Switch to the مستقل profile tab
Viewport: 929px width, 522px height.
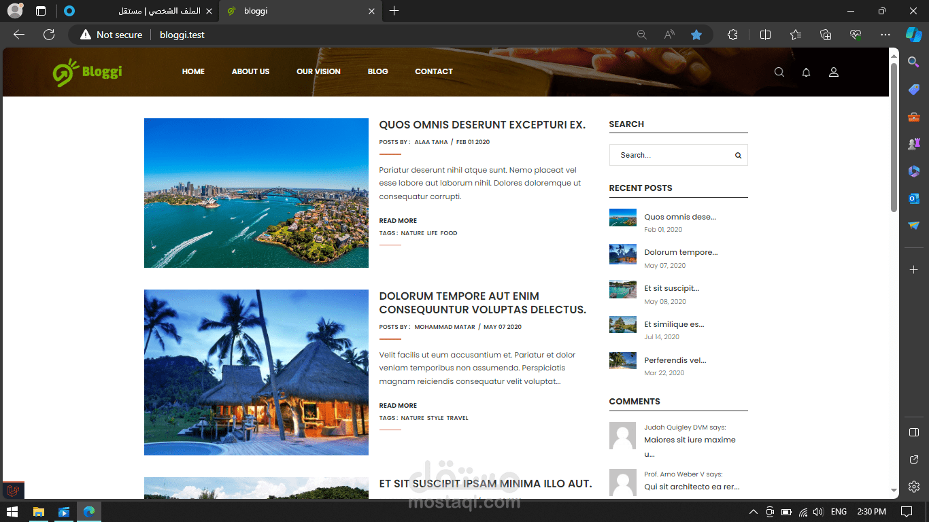pos(137,11)
